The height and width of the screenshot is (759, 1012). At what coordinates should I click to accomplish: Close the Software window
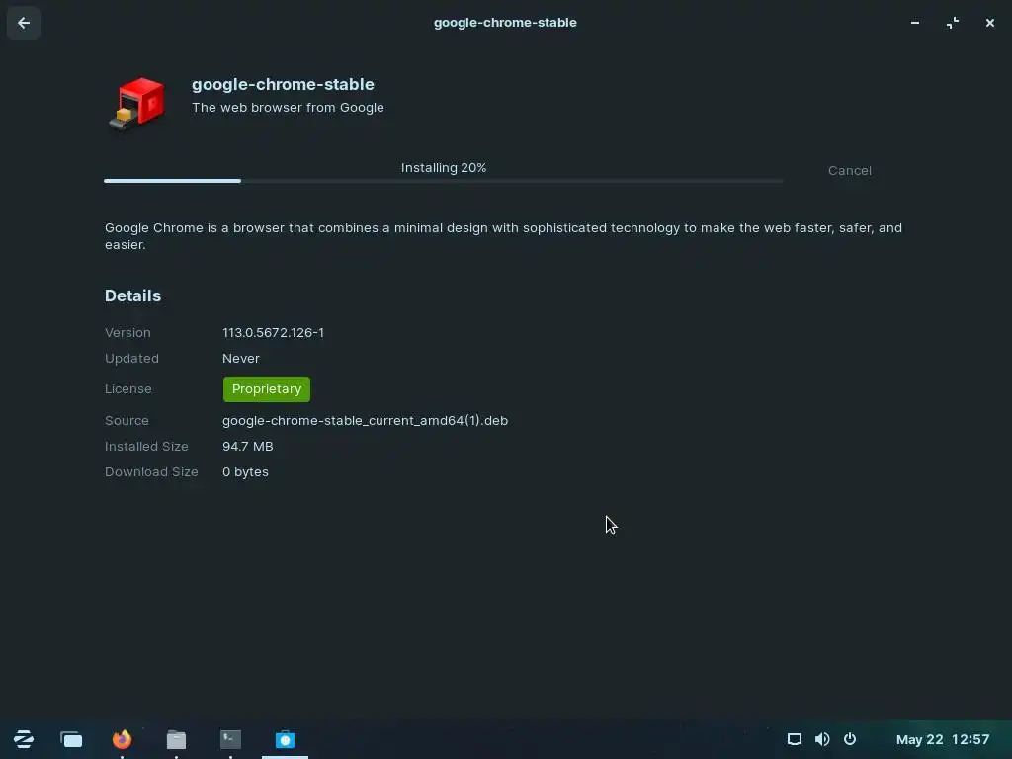tap(990, 23)
